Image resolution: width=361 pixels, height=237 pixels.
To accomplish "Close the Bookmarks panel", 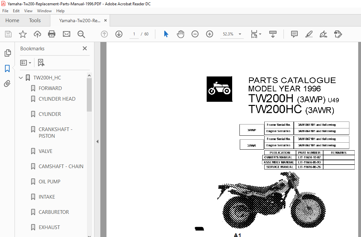I will pos(85,48).
